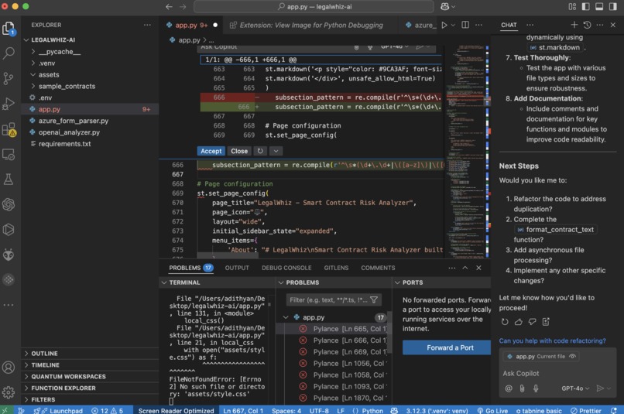Open the Search view in activity bar

[9, 53]
